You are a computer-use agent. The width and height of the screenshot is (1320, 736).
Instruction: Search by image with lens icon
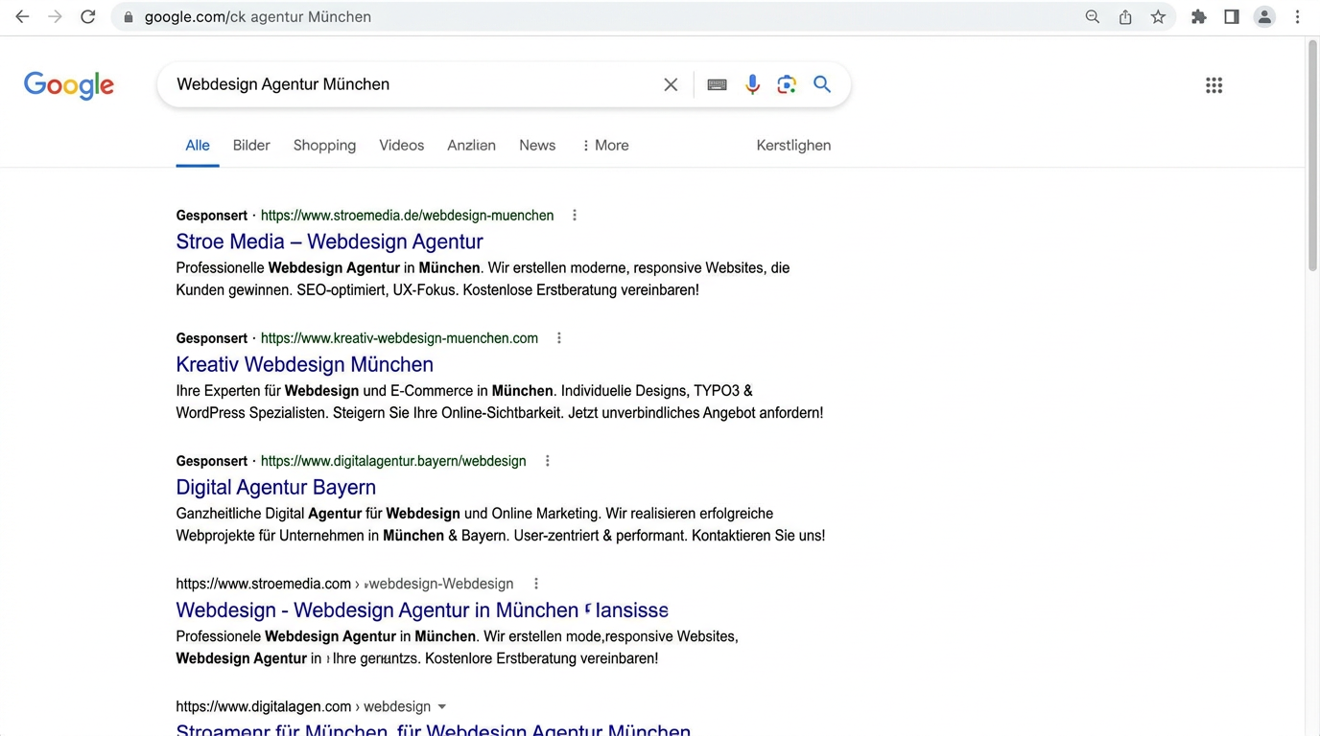(787, 84)
